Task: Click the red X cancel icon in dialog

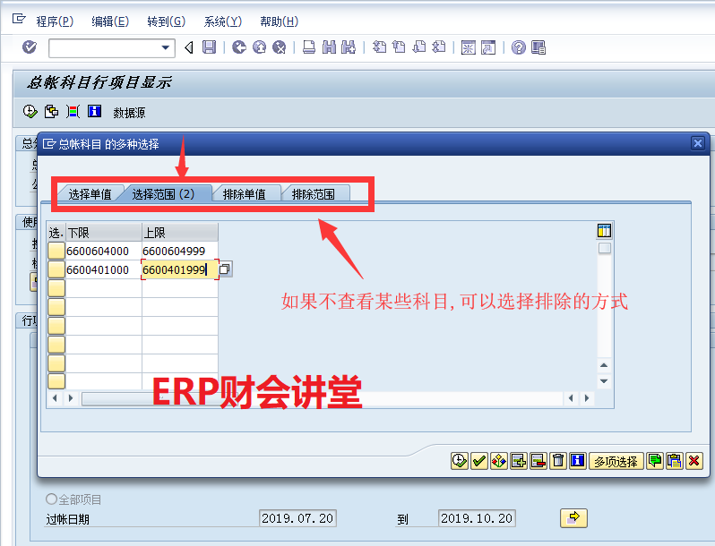Action: point(693,461)
